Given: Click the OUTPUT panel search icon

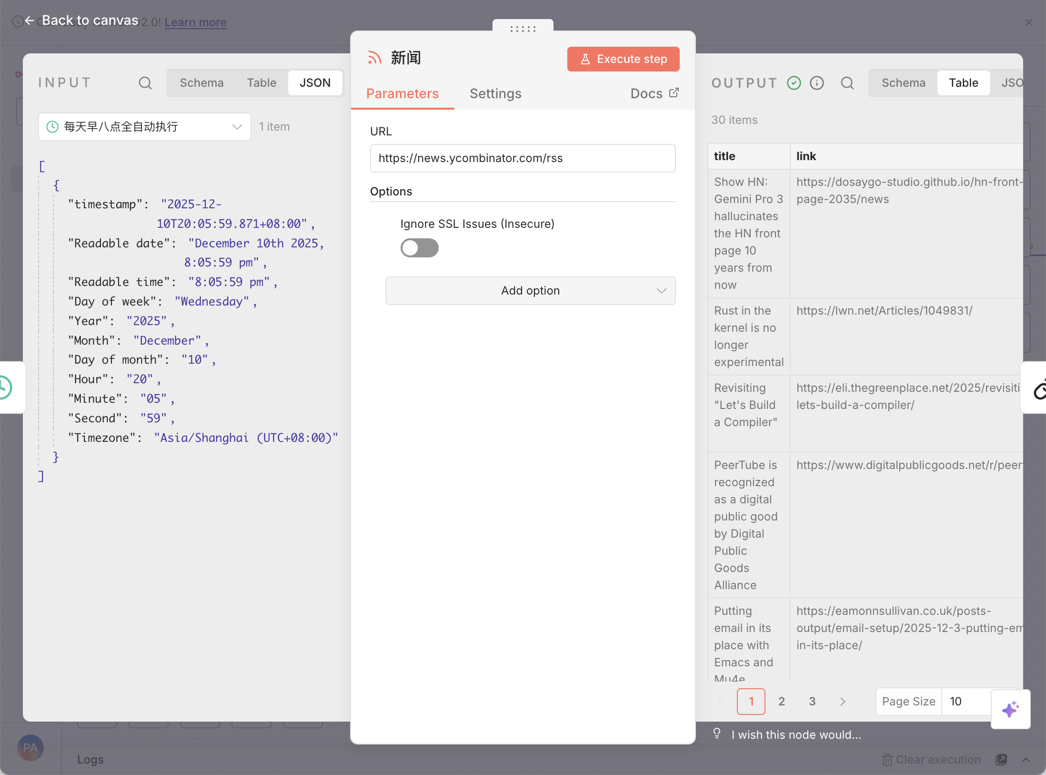Looking at the screenshot, I should click(x=847, y=83).
